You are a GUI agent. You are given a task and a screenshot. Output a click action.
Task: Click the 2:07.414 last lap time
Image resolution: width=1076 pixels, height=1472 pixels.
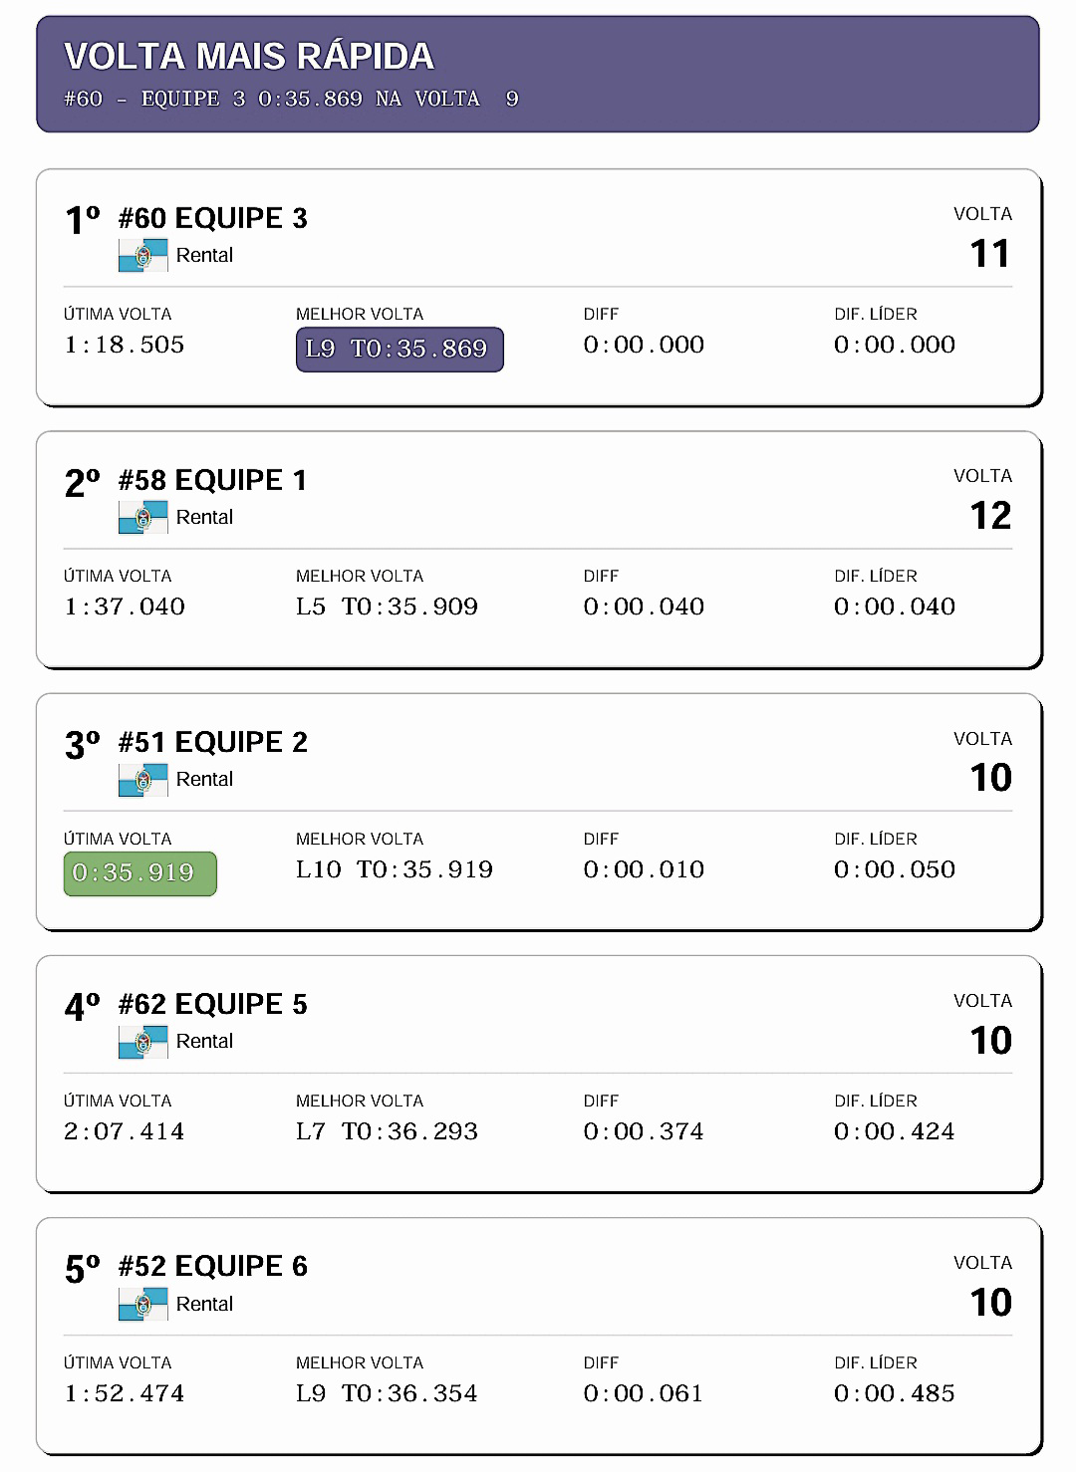[125, 1131]
